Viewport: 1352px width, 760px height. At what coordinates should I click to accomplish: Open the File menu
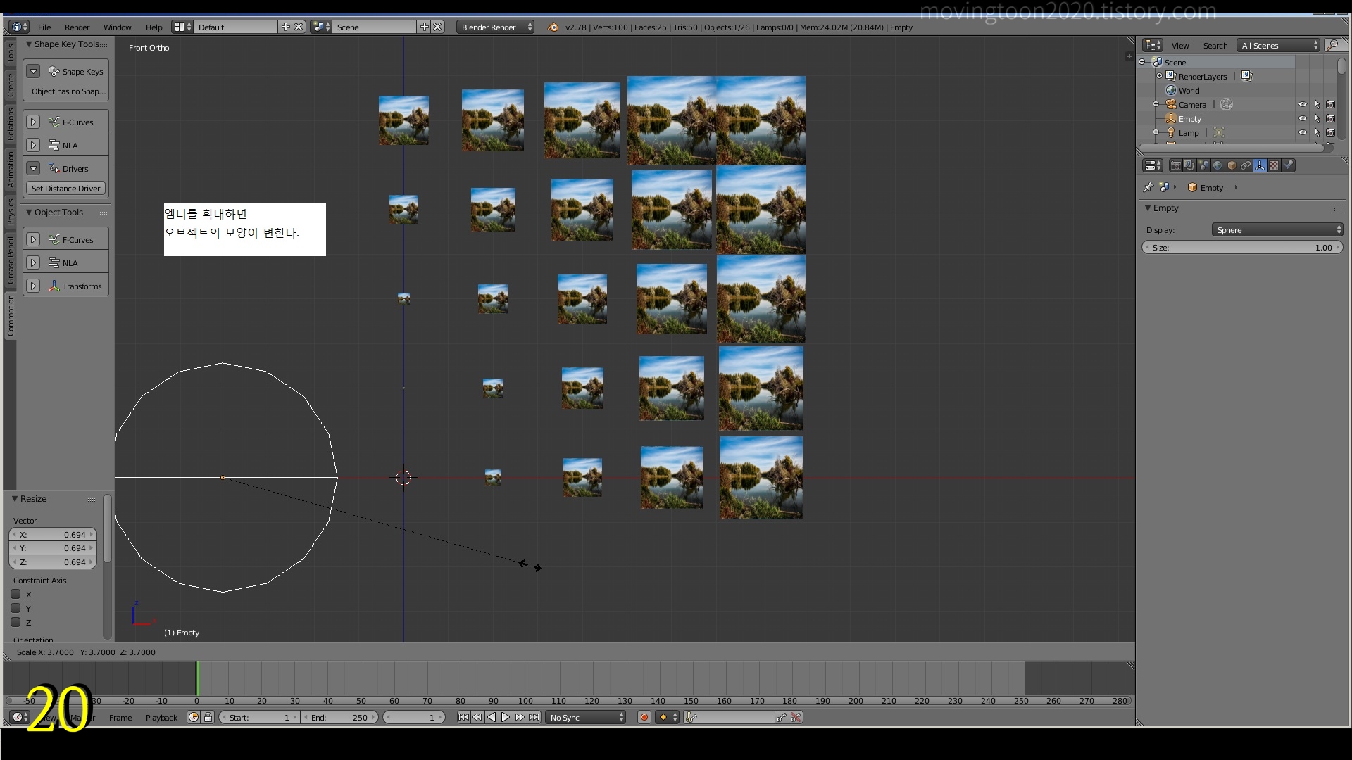tap(44, 27)
